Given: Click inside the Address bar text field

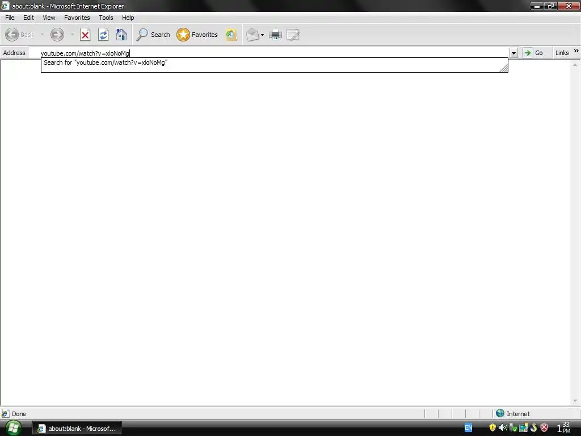Looking at the screenshot, I should [x=268, y=53].
